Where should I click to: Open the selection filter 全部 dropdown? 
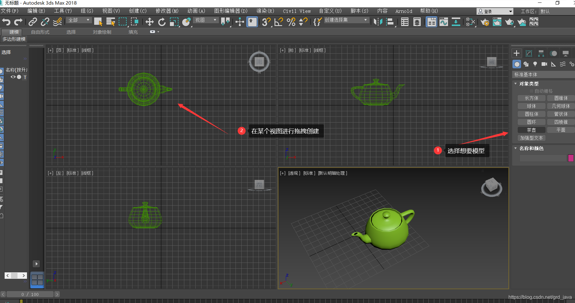coord(79,20)
